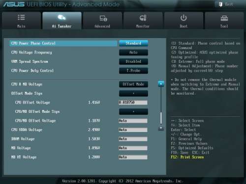
Task: Open CPU Voltage Frequency Auto dropdown
Action: (x=133, y=53)
